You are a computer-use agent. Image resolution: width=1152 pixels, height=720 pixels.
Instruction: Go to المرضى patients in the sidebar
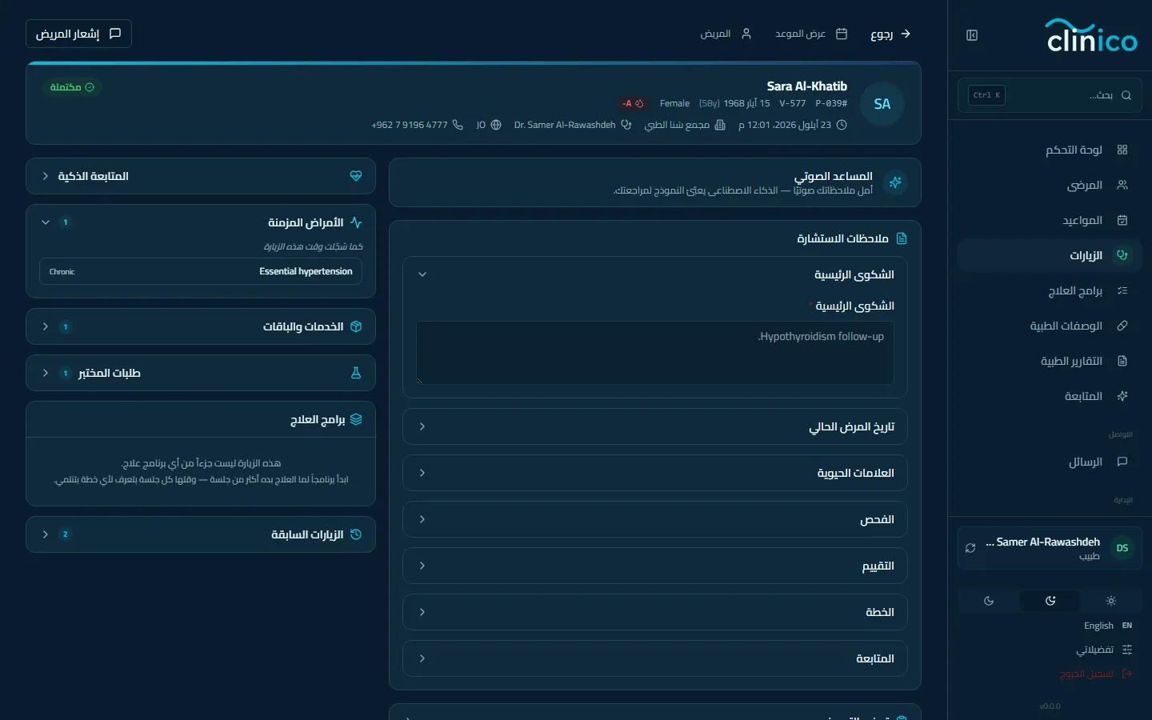(1050, 185)
